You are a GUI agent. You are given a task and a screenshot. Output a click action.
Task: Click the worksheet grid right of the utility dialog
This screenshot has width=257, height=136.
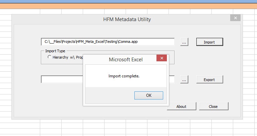250,67
